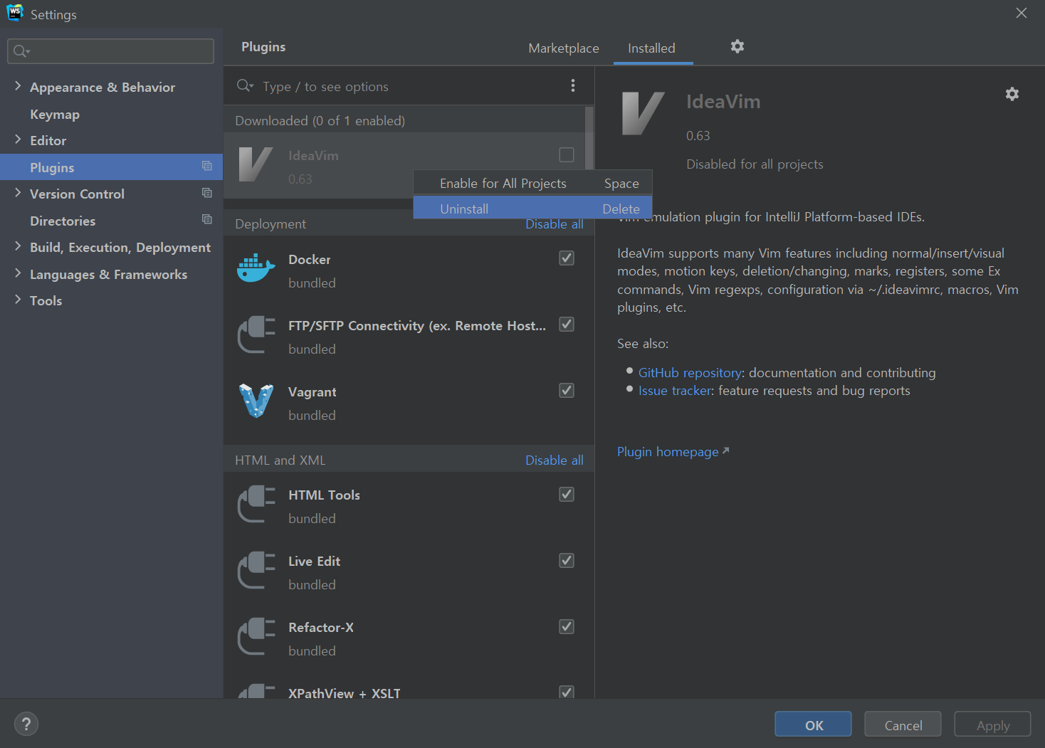
Task: Click project-level icon beside Directories
Action: [x=207, y=219]
